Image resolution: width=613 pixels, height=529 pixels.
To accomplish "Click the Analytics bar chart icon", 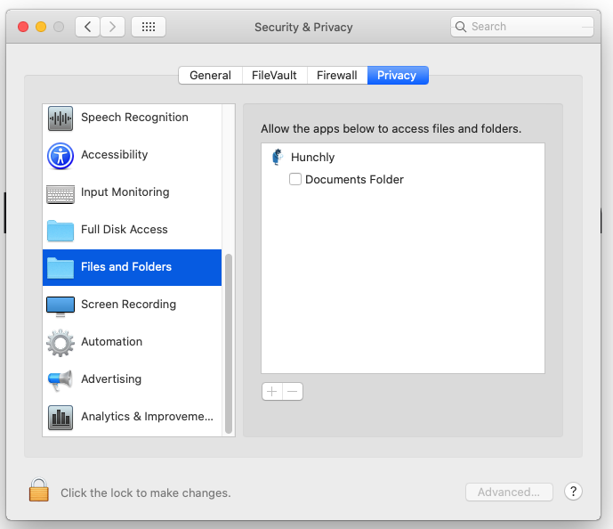I will coord(60,417).
